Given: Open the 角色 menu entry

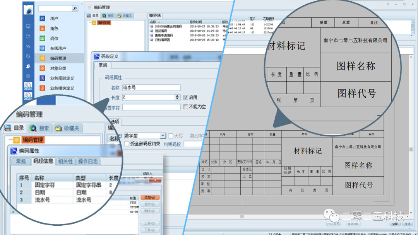Looking at the screenshot, I should pyautogui.click(x=54, y=29).
